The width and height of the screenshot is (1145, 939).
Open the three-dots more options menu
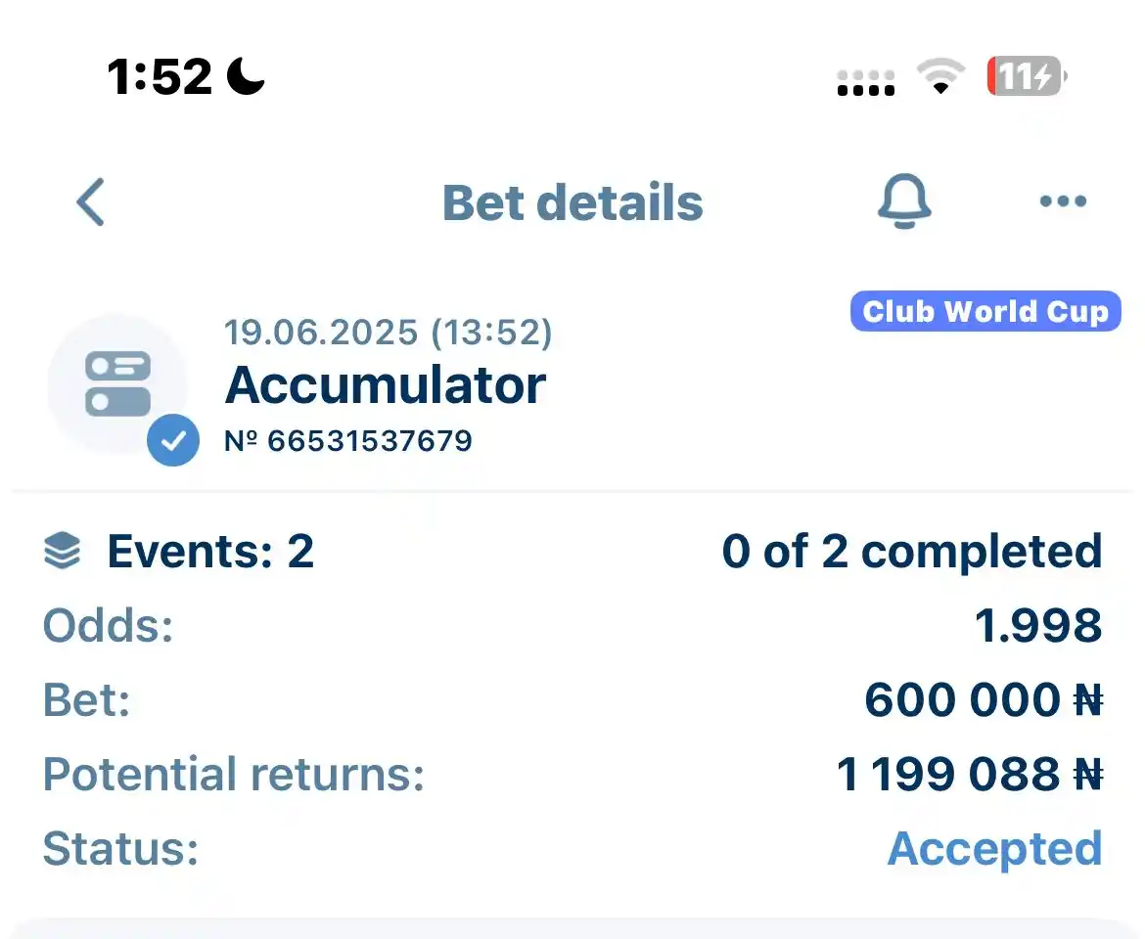(1063, 201)
